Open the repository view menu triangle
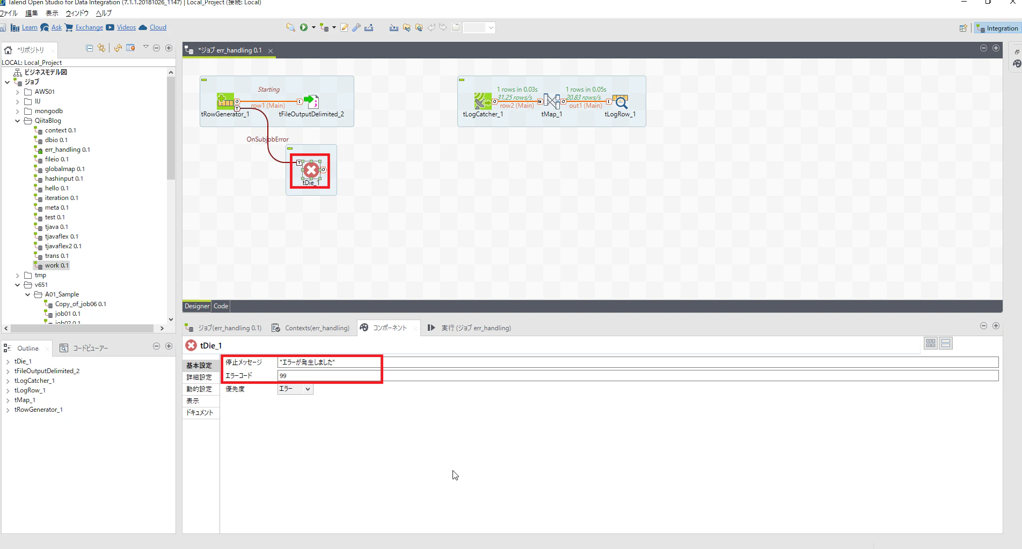The height and width of the screenshot is (549, 1022). tap(145, 48)
